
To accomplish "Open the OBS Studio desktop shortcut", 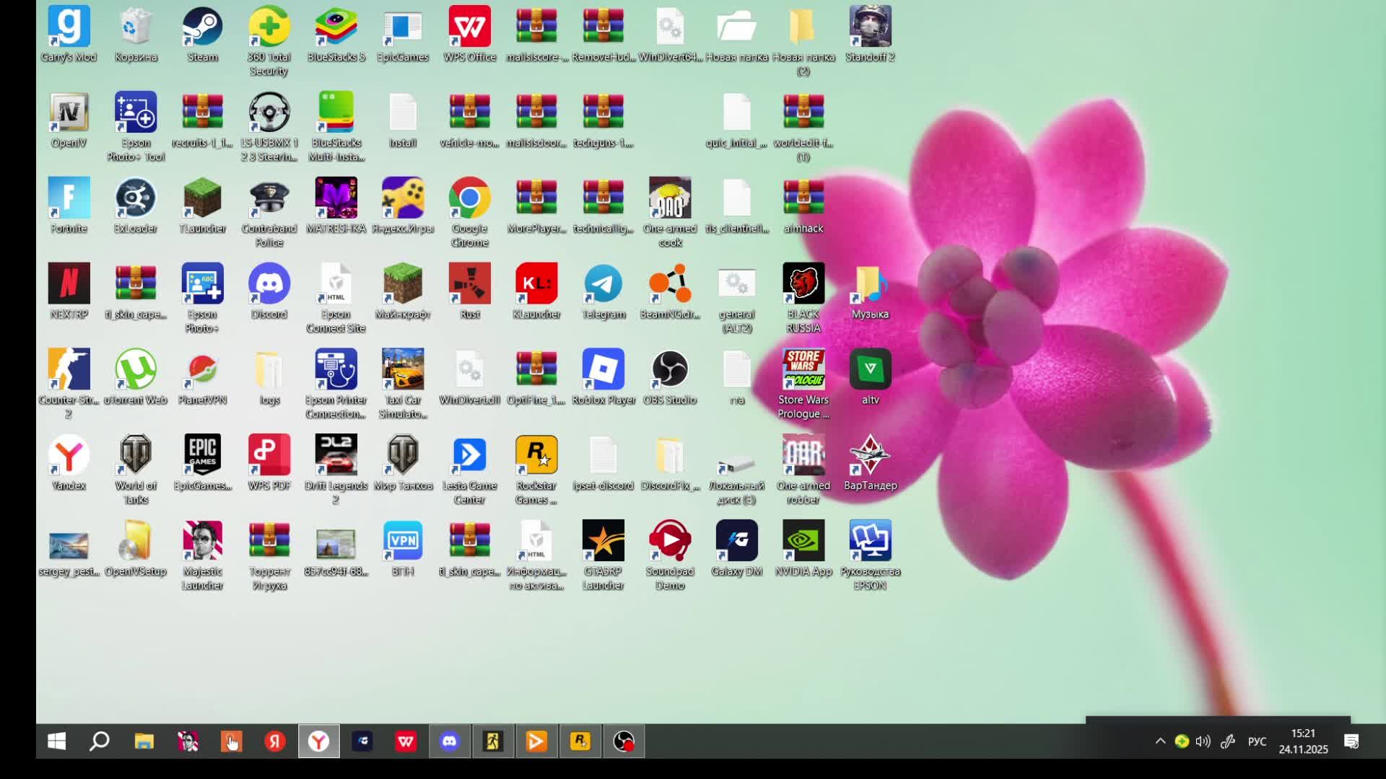I will pyautogui.click(x=669, y=370).
